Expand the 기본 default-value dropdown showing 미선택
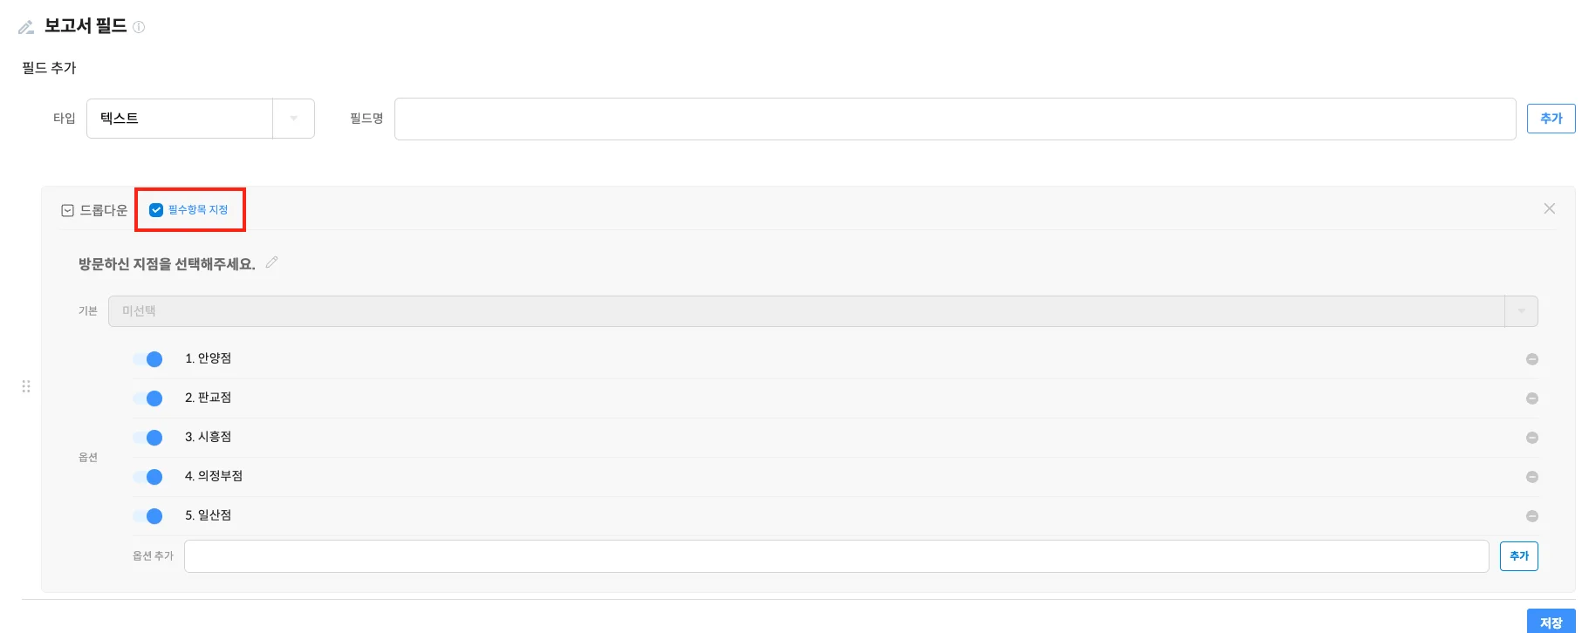This screenshot has height=633, width=1589. coord(822,311)
